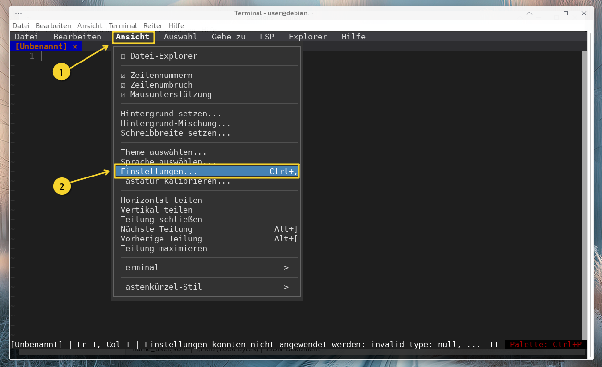The image size is (602, 367).
Task: Close the [Unbenannt] tab with x
Action: tap(75, 47)
